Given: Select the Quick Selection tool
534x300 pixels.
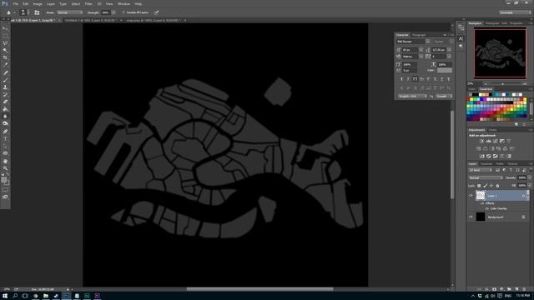Looking at the screenshot, I should click(5, 50).
